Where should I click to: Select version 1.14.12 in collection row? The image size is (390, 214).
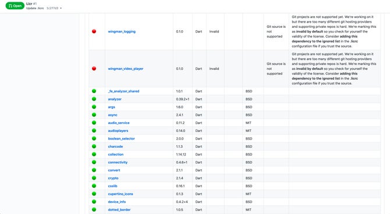click(x=181, y=154)
